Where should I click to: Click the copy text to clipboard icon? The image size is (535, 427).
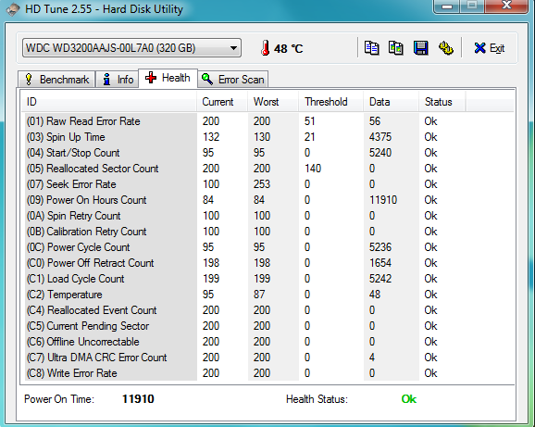(371, 48)
